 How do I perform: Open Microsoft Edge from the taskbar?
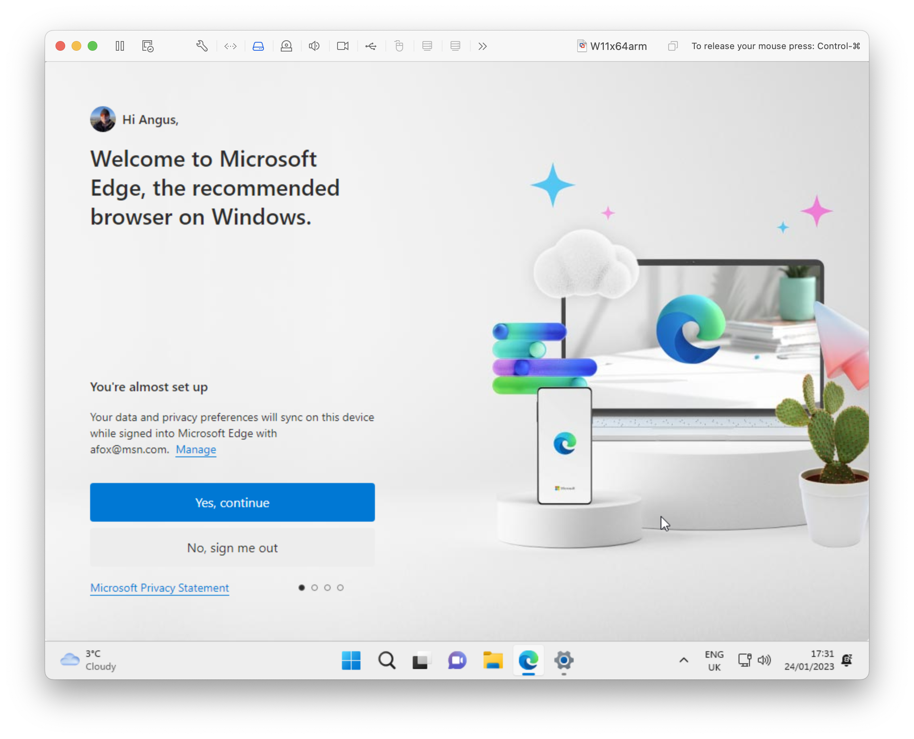(x=528, y=660)
